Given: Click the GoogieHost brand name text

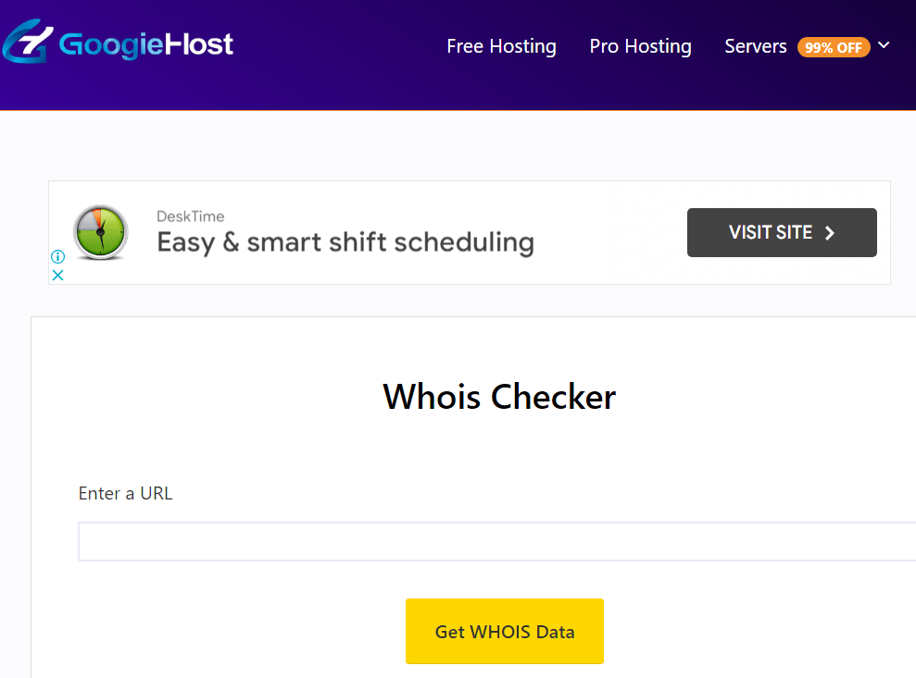Looking at the screenshot, I should click(145, 43).
